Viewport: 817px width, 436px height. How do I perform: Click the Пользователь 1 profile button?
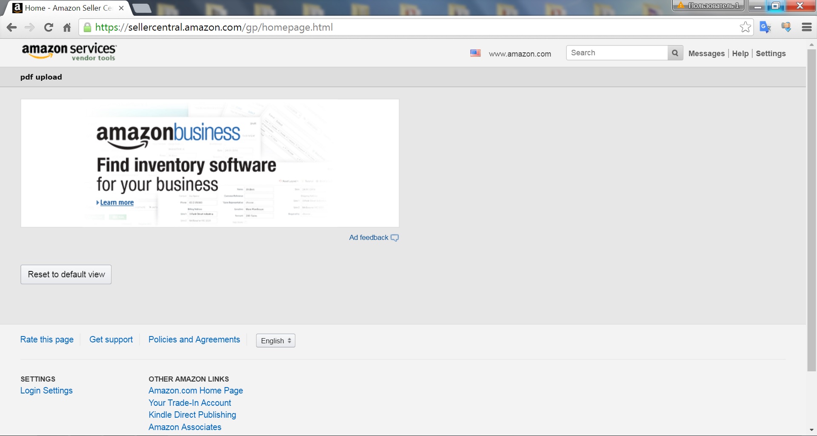708,6
